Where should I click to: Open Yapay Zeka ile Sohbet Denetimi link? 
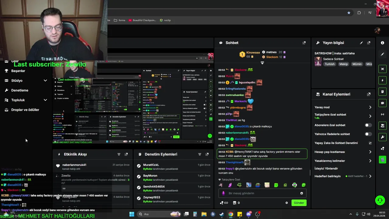coord(343,143)
